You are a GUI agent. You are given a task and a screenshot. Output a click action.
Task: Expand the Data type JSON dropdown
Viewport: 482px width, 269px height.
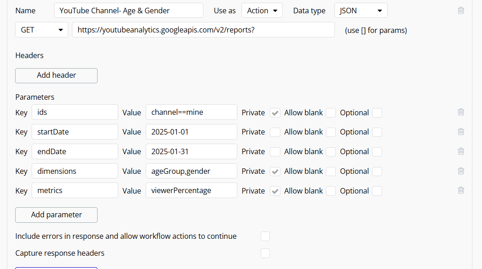(361, 11)
